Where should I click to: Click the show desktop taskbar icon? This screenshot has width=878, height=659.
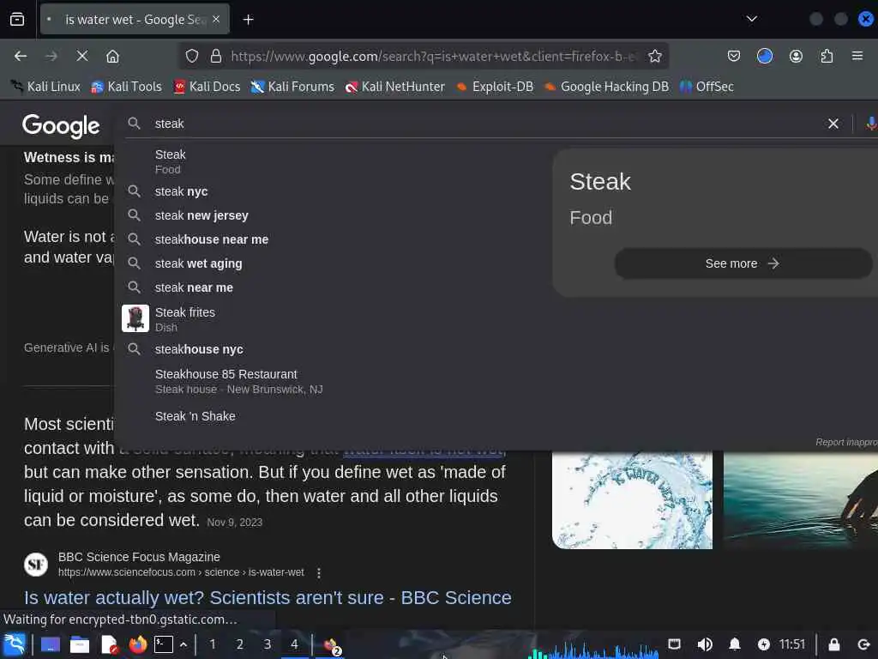click(50, 645)
